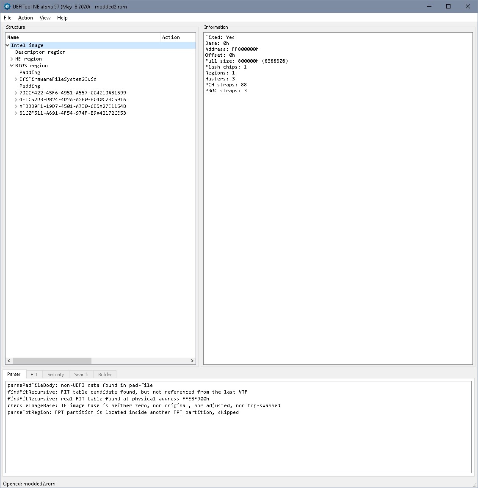Click the 'Flash chips: 1' info line
Image resolution: width=478 pixels, height=488 pixels.
226,67
